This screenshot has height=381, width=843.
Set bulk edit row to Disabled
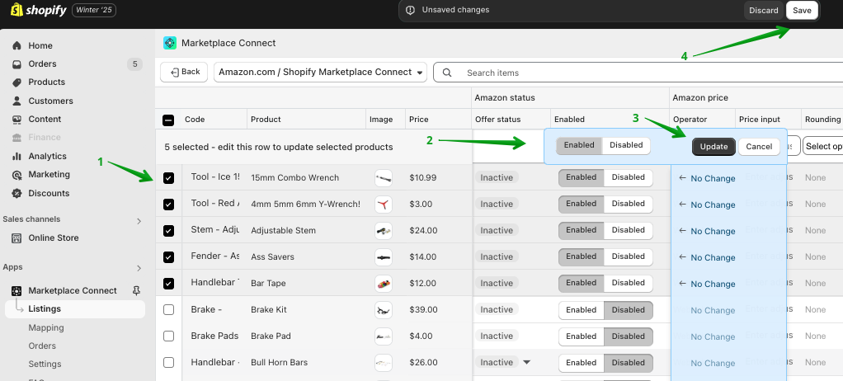626,145
